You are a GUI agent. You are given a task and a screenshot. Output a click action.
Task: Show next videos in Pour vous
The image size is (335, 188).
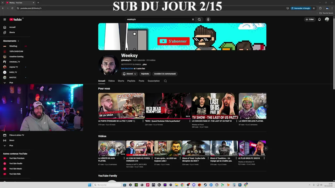click(265, 106)
